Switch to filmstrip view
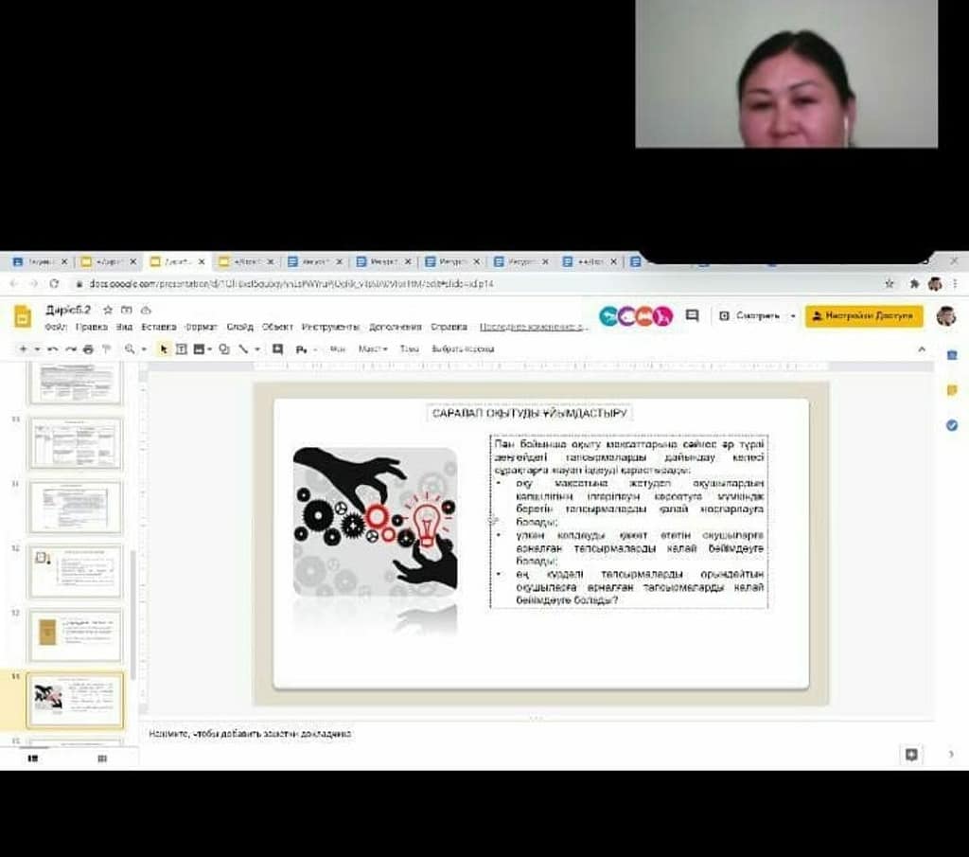 click(33, 758)
